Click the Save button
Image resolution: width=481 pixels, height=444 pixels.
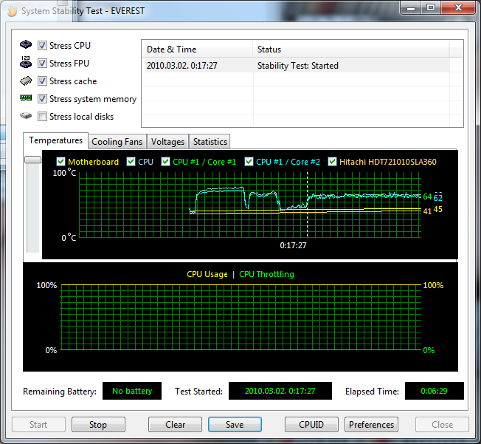pyautogui.click(x=235, y=424)
